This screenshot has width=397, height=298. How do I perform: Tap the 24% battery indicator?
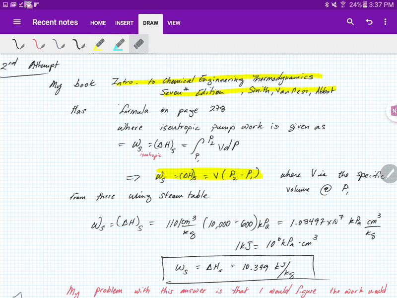pos(358,4)
